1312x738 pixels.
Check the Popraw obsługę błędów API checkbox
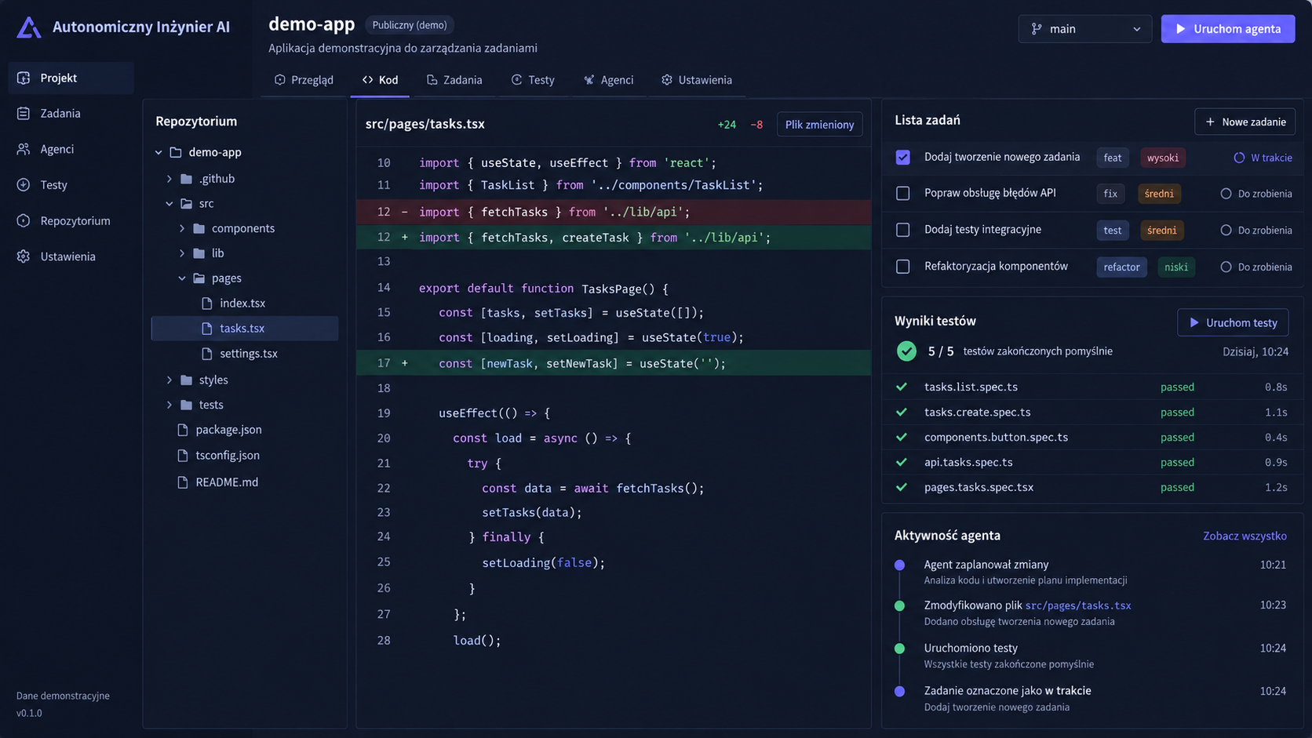pyautogui.click(x=903, y=193)
